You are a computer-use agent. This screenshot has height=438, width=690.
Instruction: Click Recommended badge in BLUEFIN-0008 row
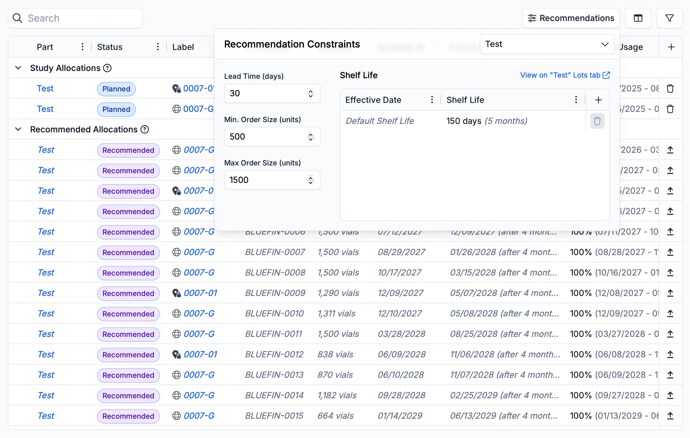pos(128,273)
